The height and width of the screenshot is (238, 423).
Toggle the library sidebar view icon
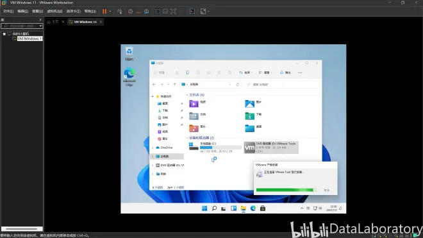point(157,12)
